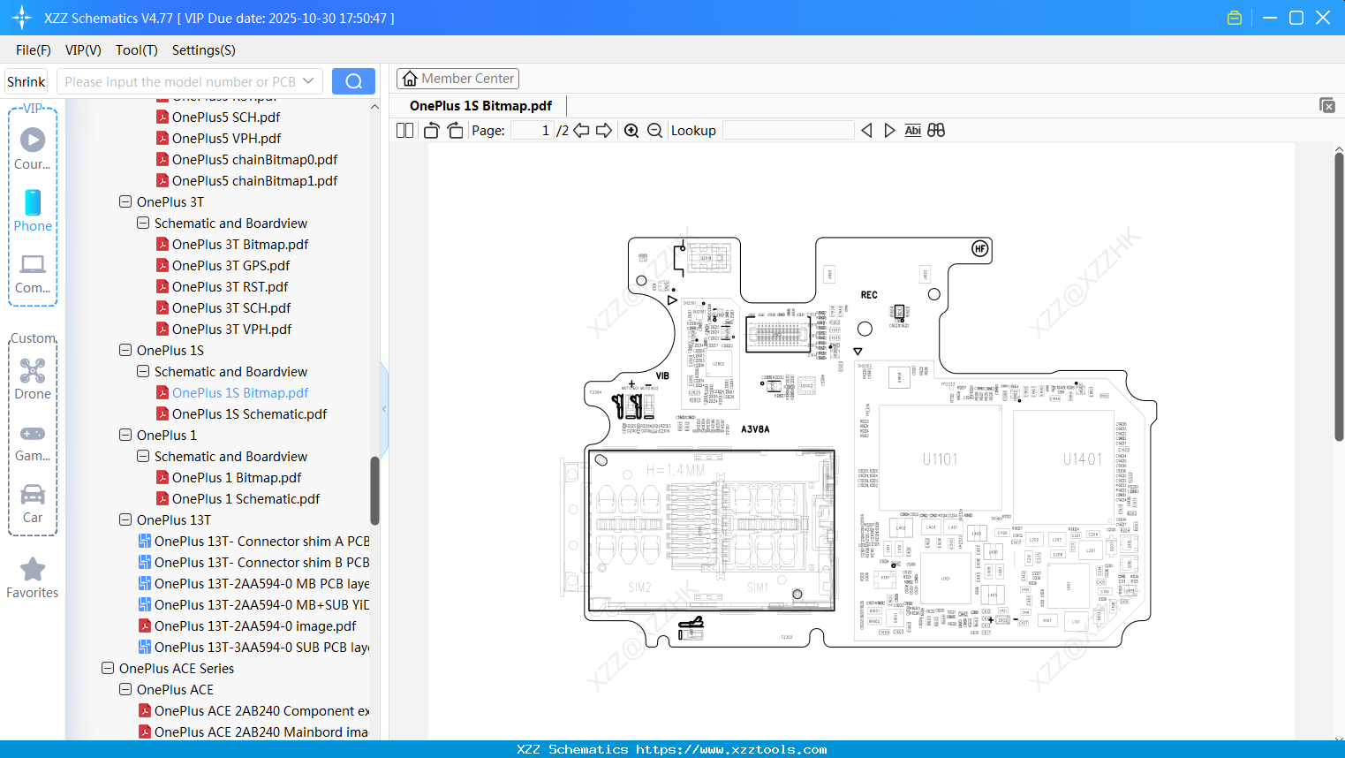This screenshot has width=1345, height=758.
Task: Select the Phone category icon
Action: pyautogui.click(x=33, y=210)
